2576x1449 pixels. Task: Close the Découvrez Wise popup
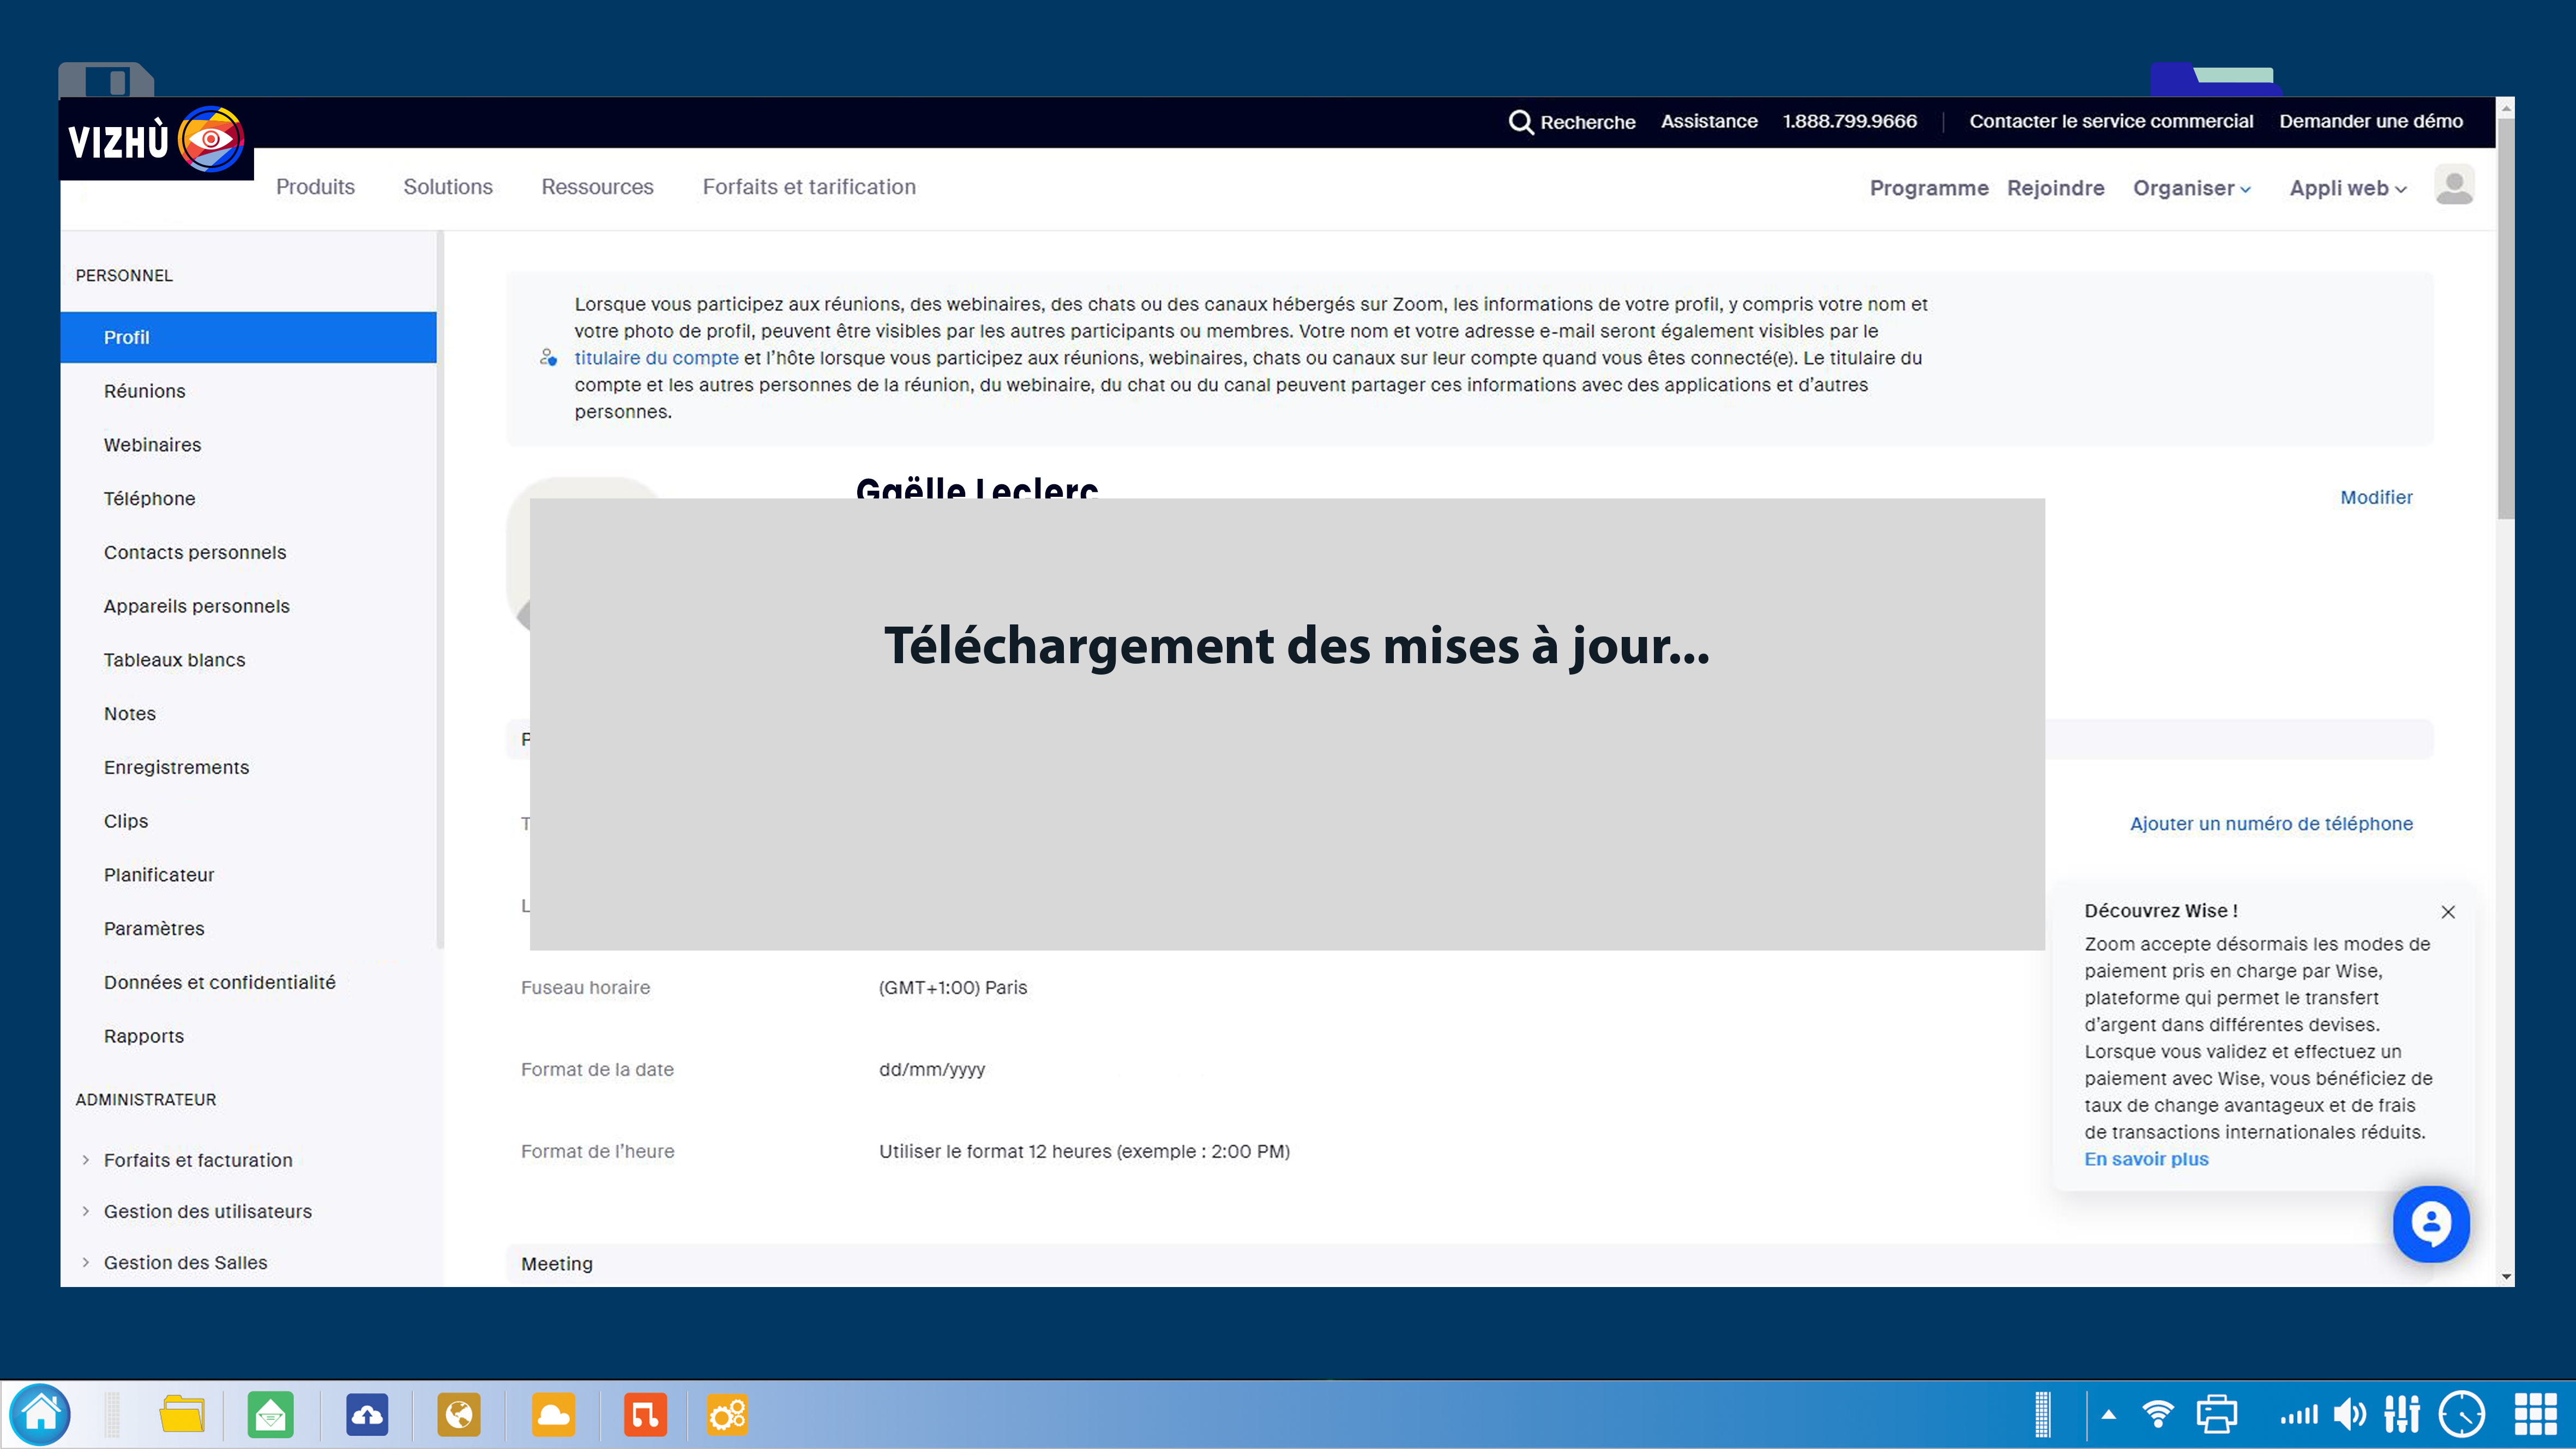(2447, 912)
